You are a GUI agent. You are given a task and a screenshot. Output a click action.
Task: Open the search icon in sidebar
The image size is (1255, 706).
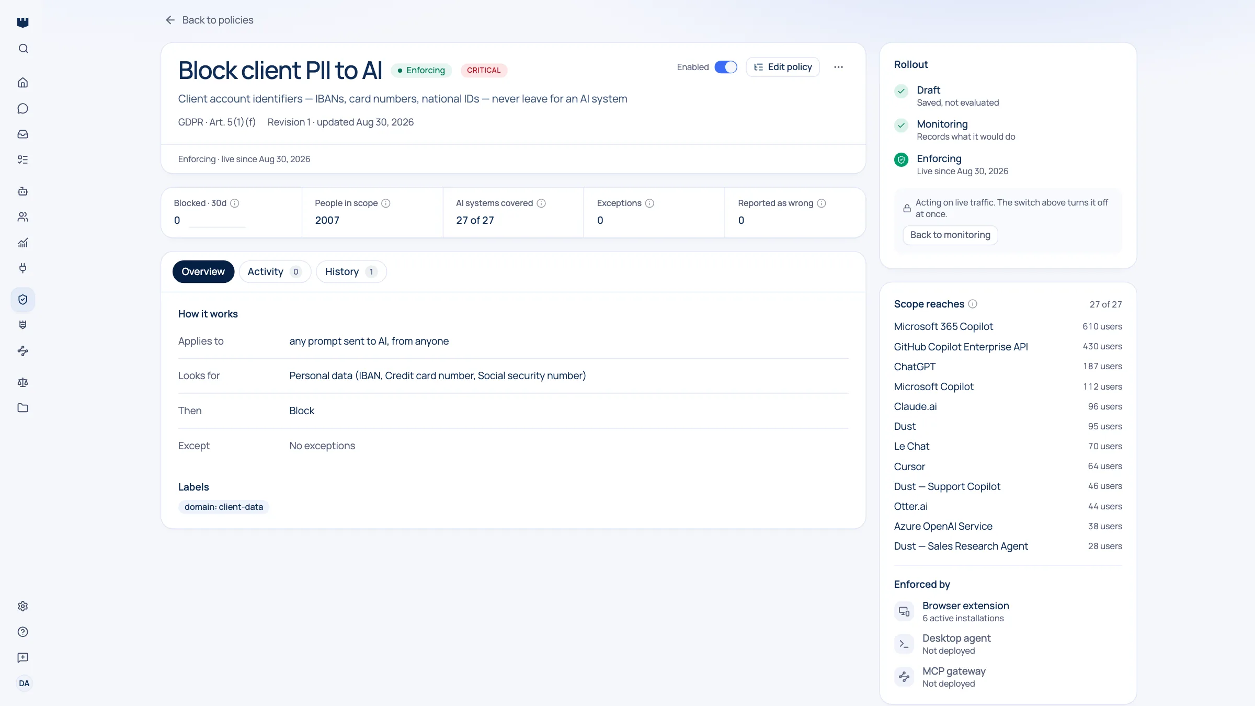[23, 49]
